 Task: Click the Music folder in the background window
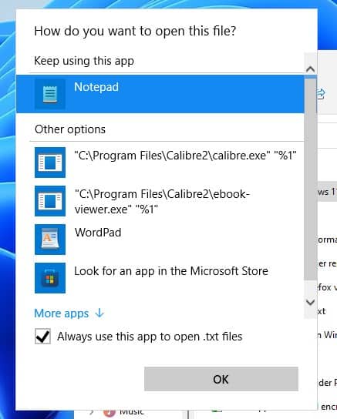(124, 412)
